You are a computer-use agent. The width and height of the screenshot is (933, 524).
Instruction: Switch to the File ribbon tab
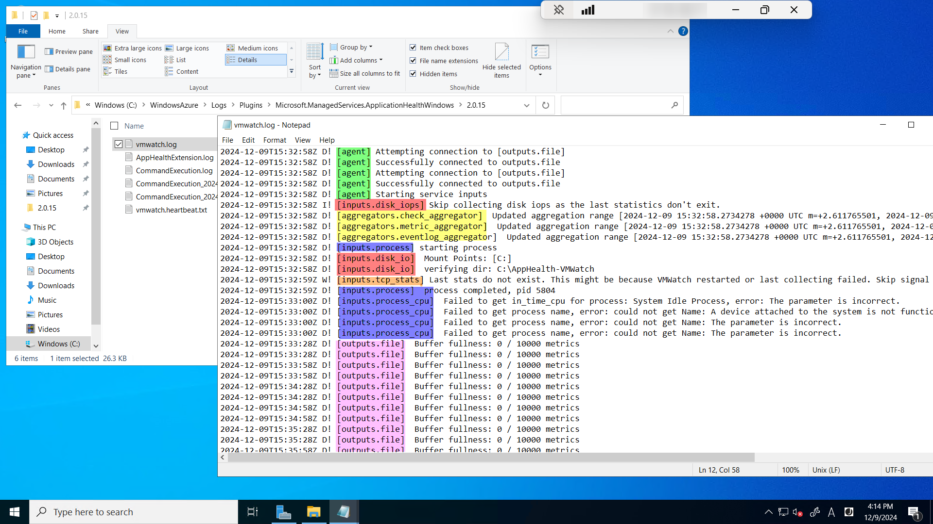pos(23,31)
